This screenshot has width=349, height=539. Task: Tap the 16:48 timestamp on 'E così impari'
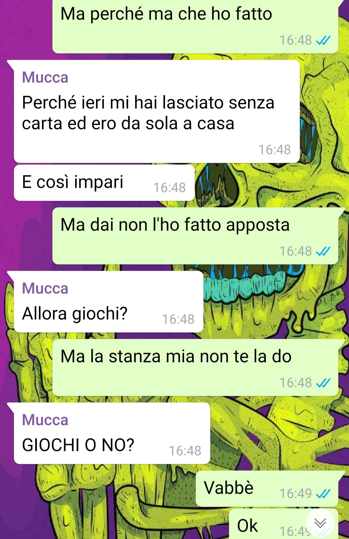[x=169, y=188]
